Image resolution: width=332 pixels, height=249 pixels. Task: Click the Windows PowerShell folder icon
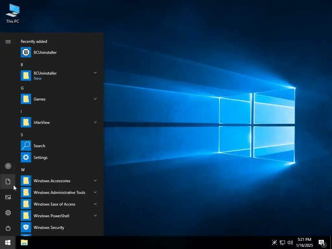26,216
